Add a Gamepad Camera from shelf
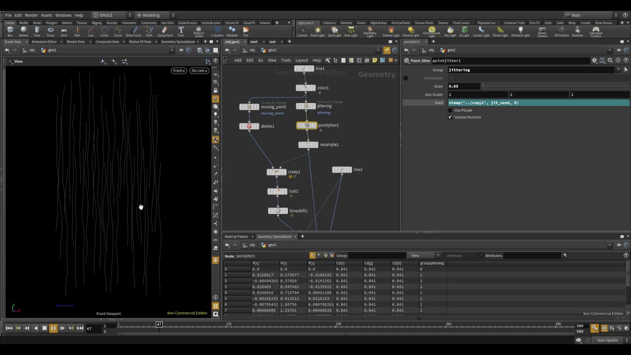631x355 pixels. coord(596,32)
